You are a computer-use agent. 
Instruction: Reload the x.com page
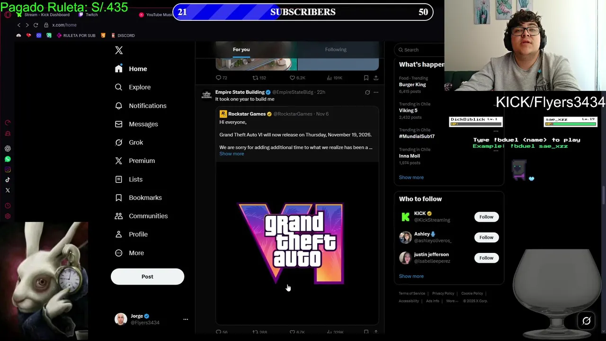pos(36,25)
